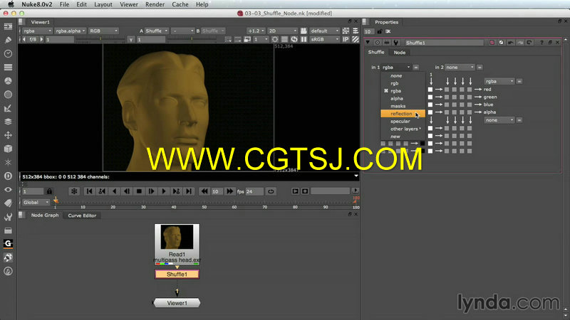Toggle the playback loop mode button
Image resolution: width=570 pixels, height=320 pixels.
[271, 191]
